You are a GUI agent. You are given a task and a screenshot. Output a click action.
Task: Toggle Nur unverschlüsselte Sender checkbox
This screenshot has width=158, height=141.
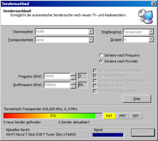pyautogui.click(x=95, y=71)
